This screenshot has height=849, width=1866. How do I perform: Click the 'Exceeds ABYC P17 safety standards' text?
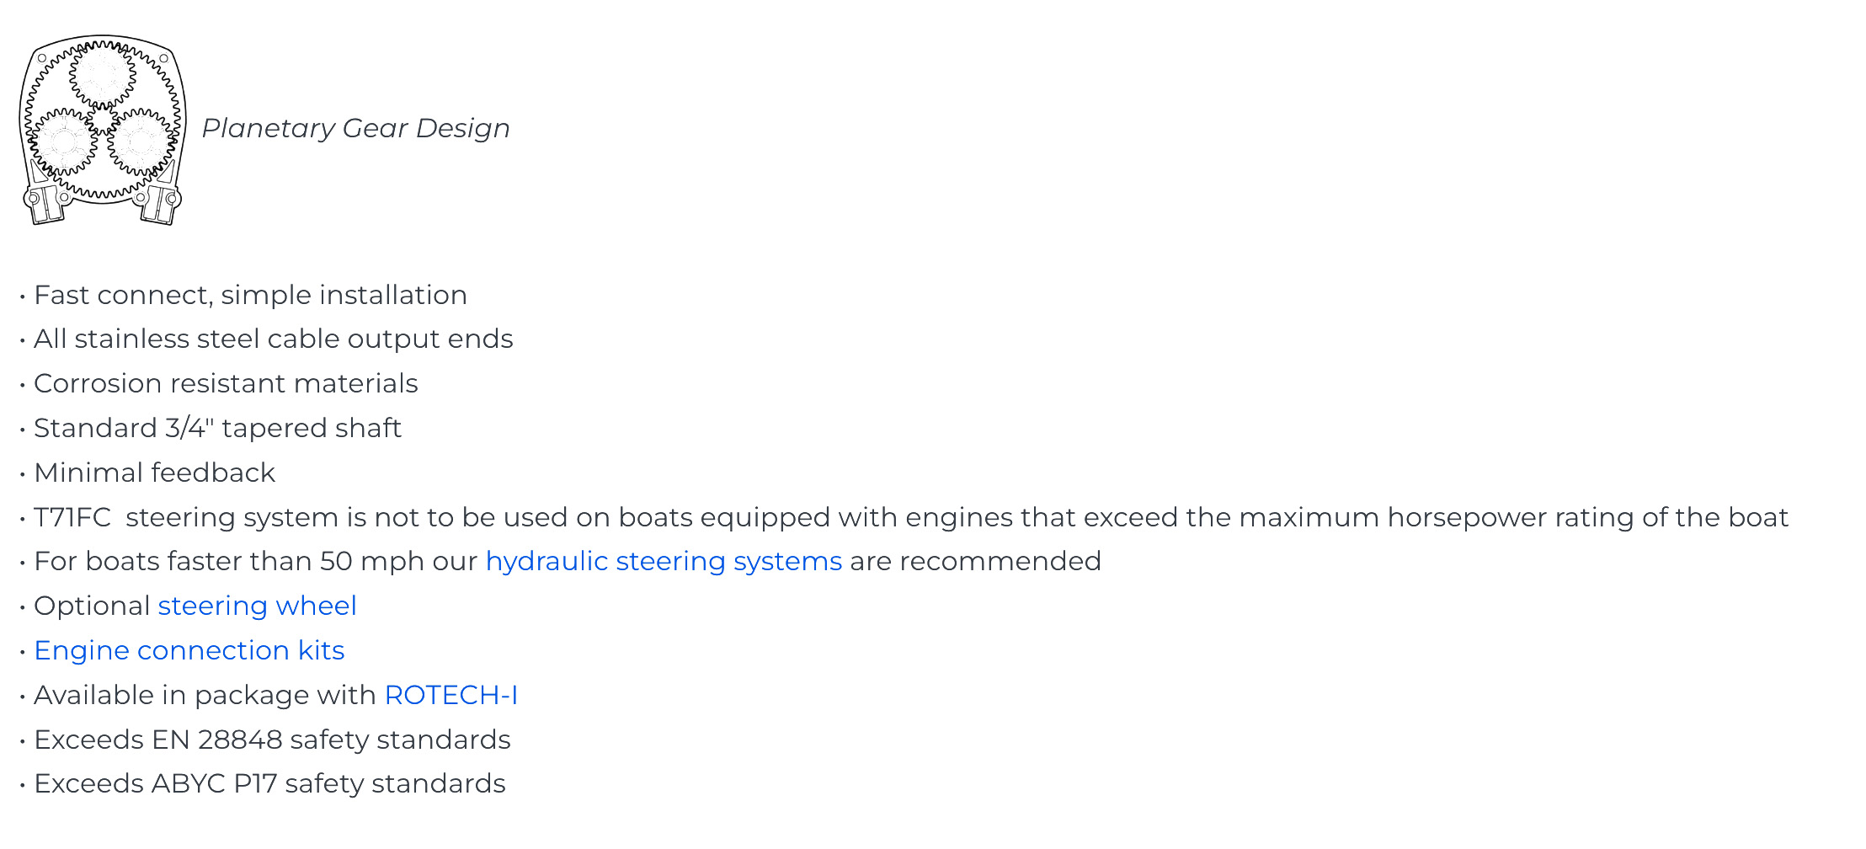[269, 783]
